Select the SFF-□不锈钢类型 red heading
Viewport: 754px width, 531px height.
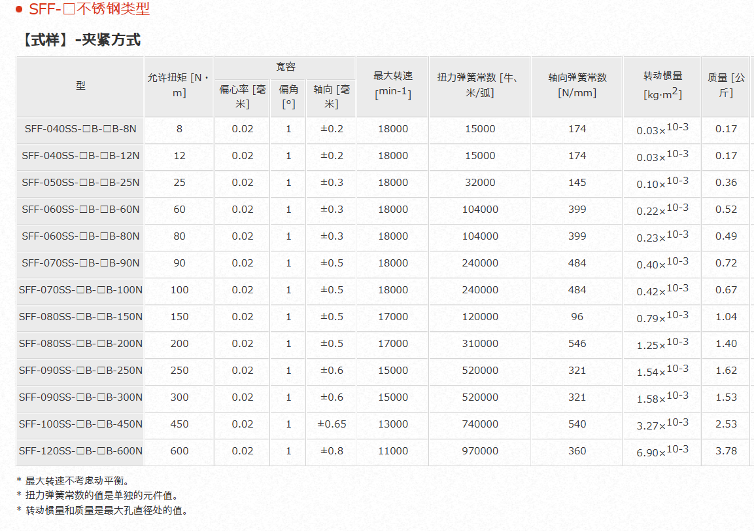point(90,9)
